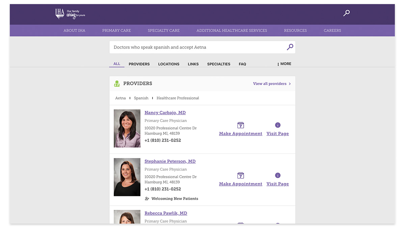The height and width of the screenshot is (228, 405).
Task: Click Visit Page for Nancy Carbajo
Action: click(278, 134)
